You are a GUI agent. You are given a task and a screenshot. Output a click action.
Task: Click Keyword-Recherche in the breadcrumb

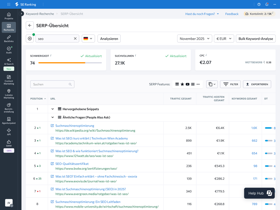point(40,14)
